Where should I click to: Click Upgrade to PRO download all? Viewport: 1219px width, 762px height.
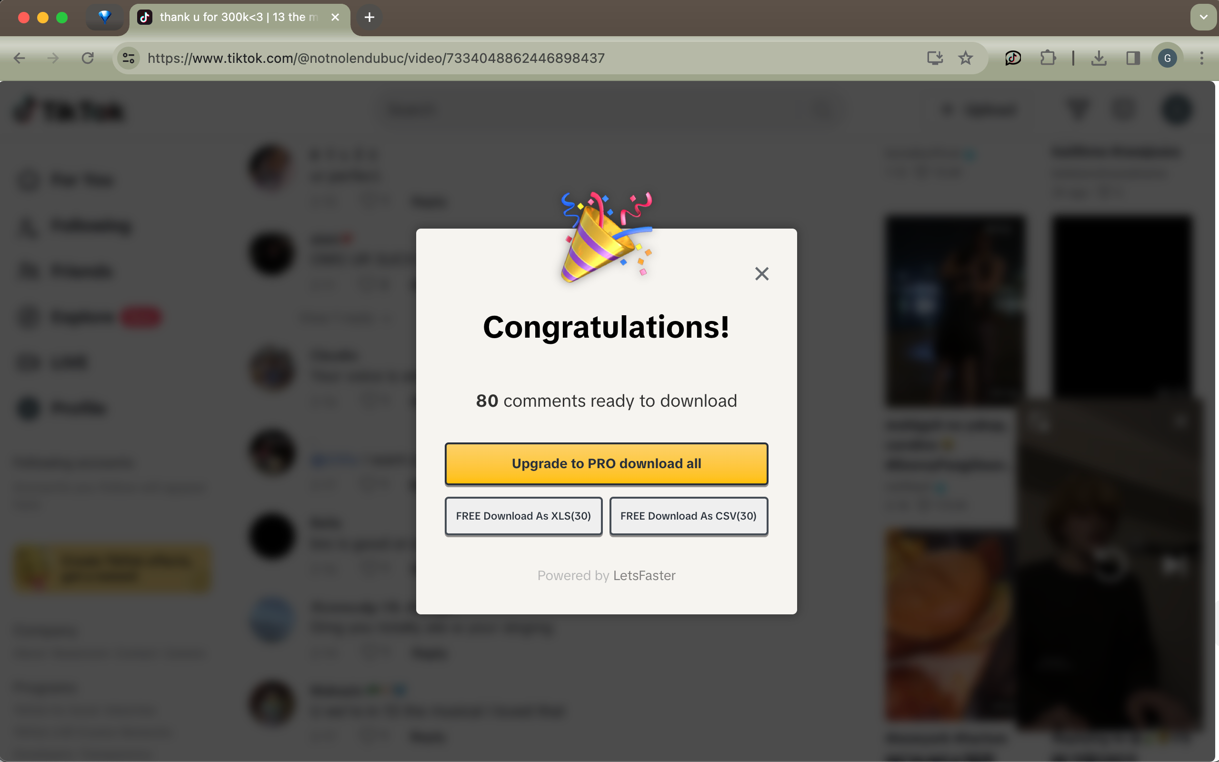coord(607,464)
